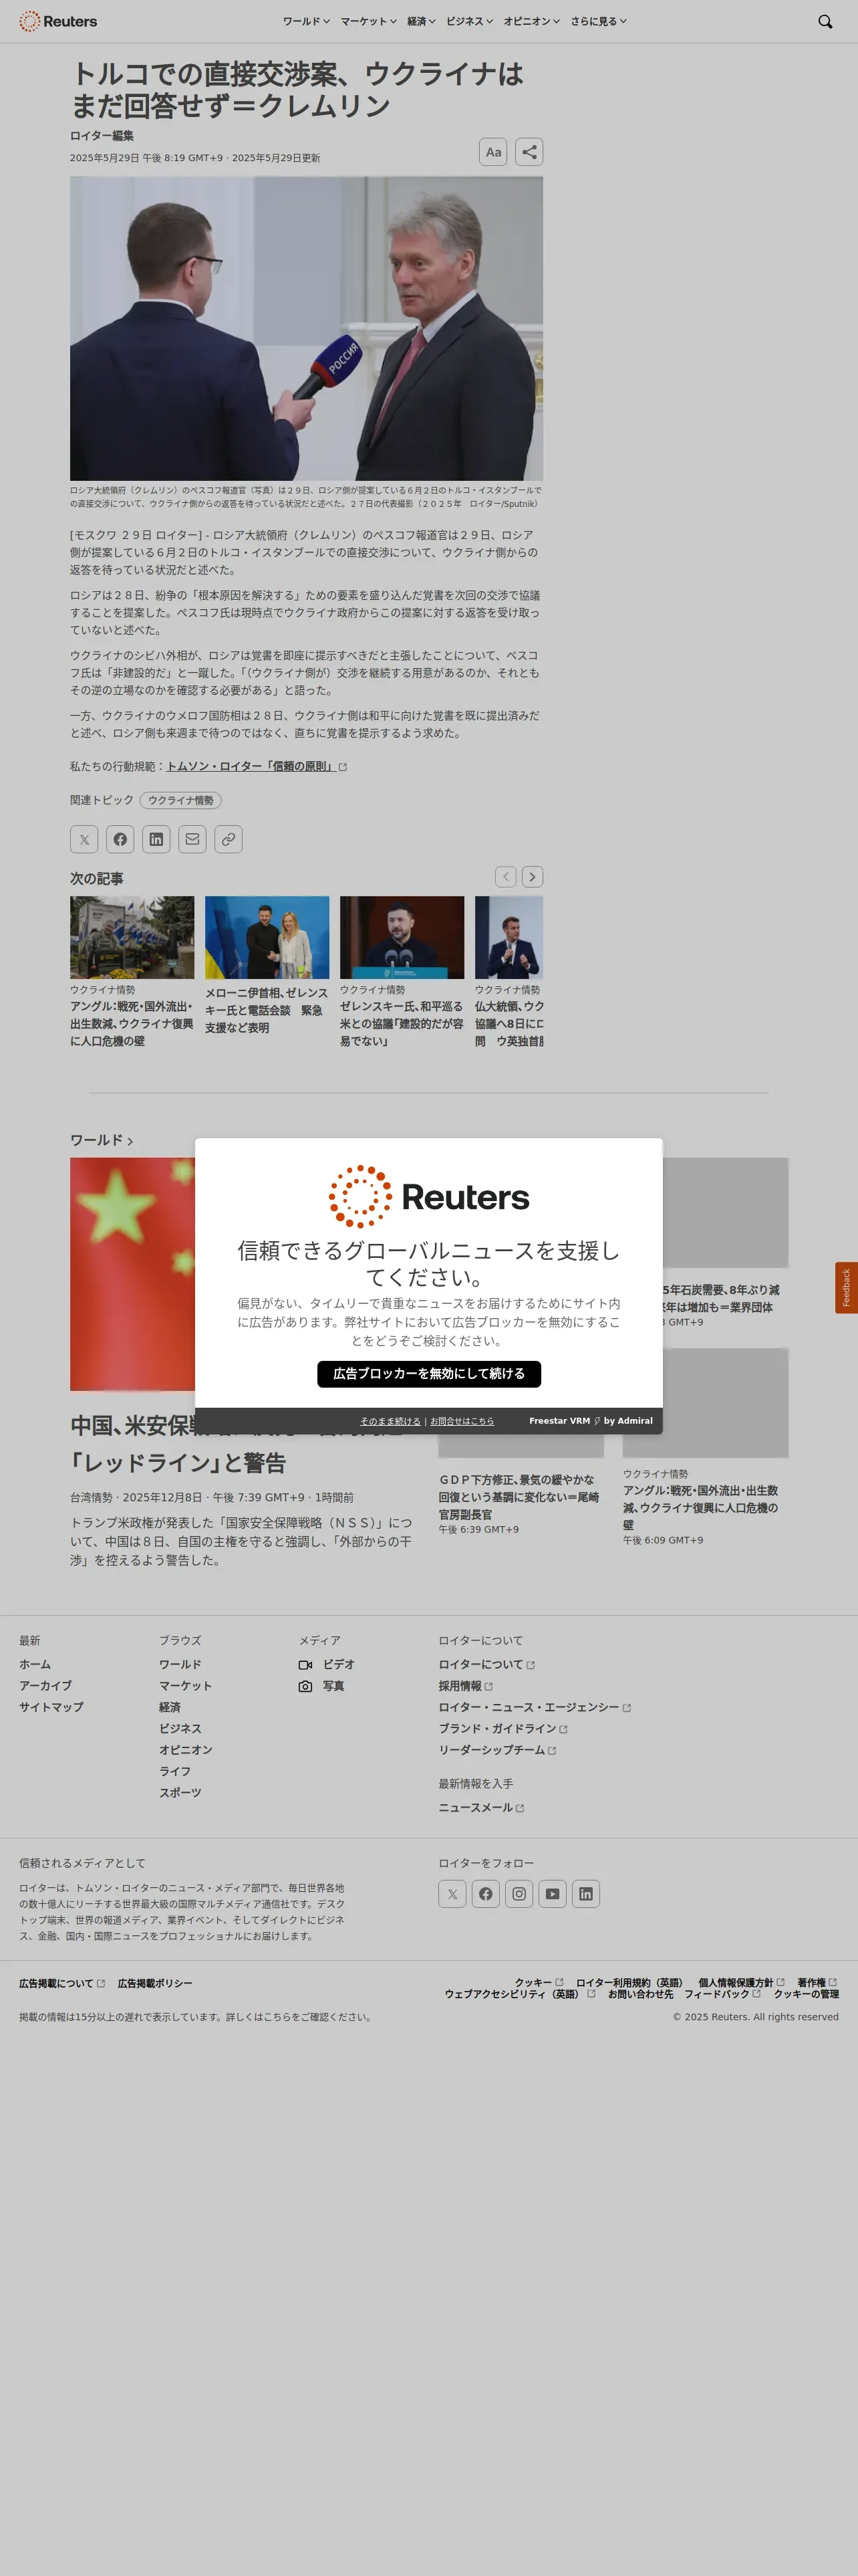858x2576 pixels.
Task: Copy article link icon
Action: [x=228, y=839]
